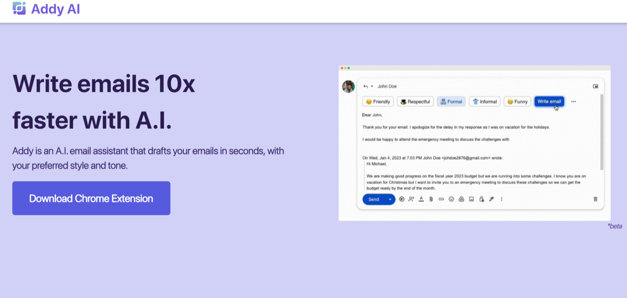This screenshot has height=298, width=627.
Task: Open the Addy AI home link text
Action: coord(55,9)
